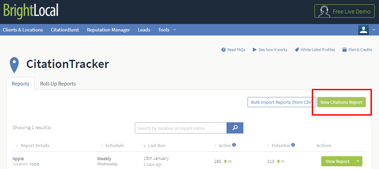Click the tag icon beside White-Label Profiles
379x169 pixels.
(x=297, y=50)
